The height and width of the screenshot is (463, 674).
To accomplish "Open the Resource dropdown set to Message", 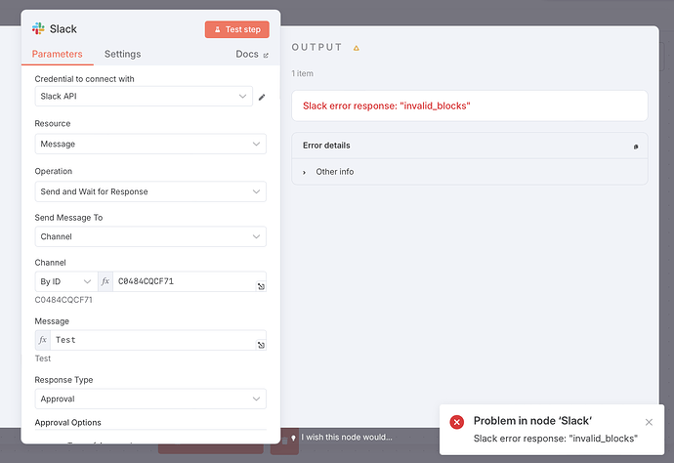I will point(150,144).
